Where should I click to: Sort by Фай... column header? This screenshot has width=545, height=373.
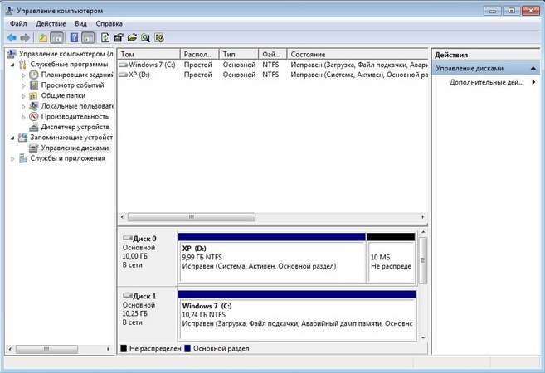273,54
